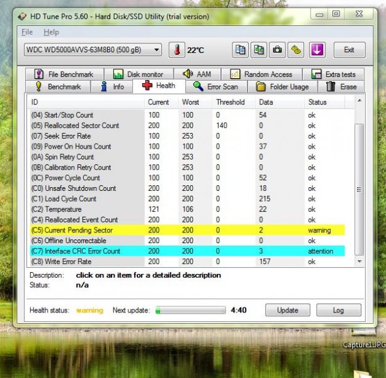Switch to the Error Scan tab

click(x=216, y=87)
